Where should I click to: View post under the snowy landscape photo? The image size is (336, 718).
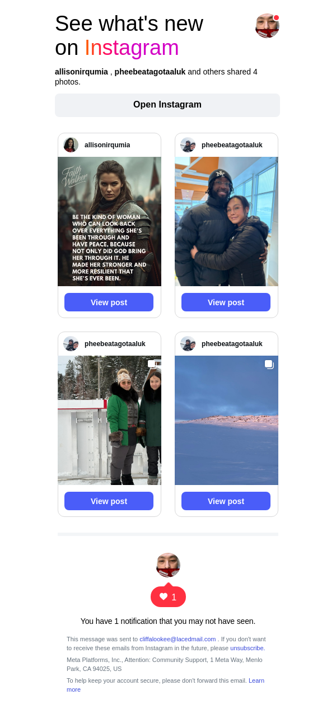226,501
